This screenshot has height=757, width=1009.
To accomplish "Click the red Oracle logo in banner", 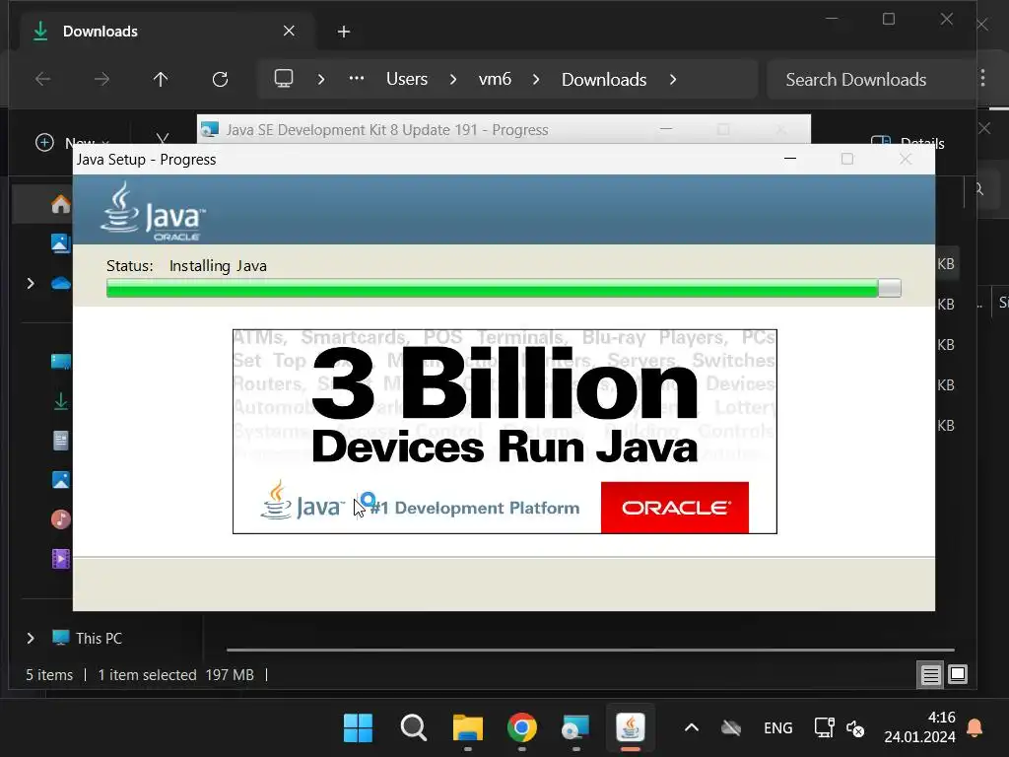I will click(x=674, y=508).
